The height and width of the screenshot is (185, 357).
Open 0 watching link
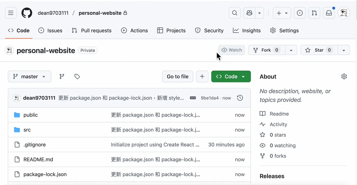278,146
